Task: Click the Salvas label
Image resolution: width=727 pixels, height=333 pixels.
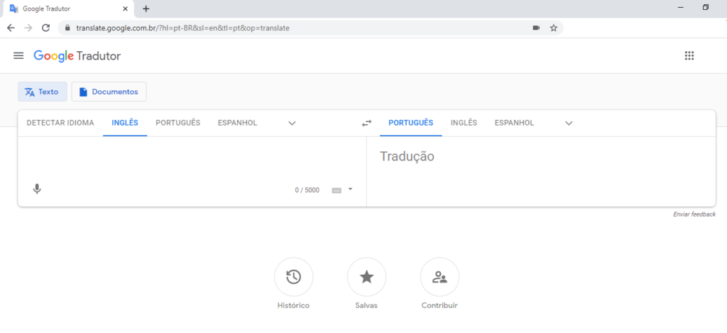Action: pos(366,305)
